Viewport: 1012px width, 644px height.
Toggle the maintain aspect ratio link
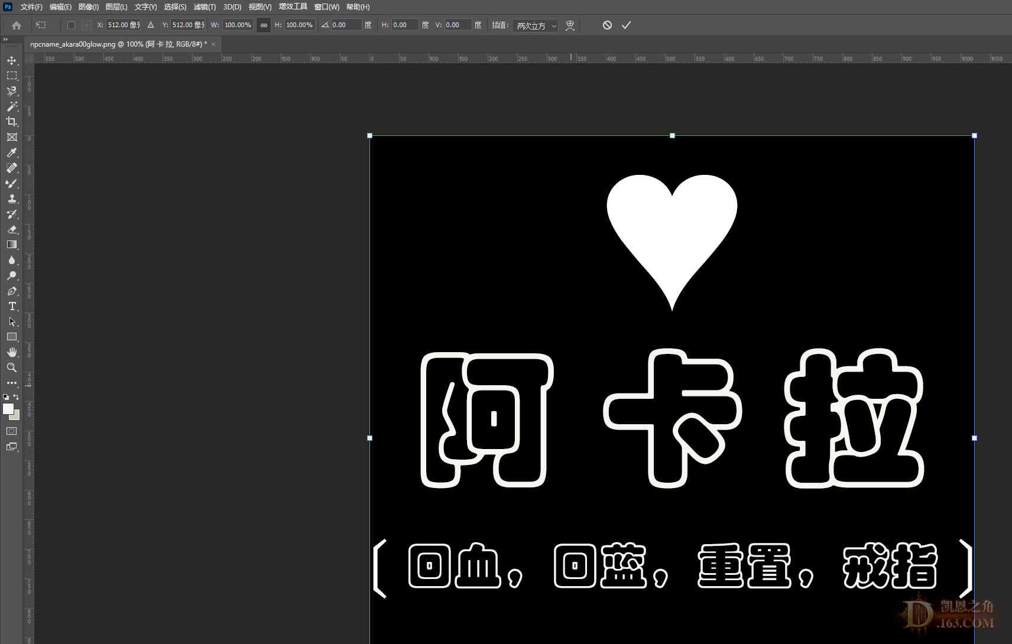[x=264, y=25]
